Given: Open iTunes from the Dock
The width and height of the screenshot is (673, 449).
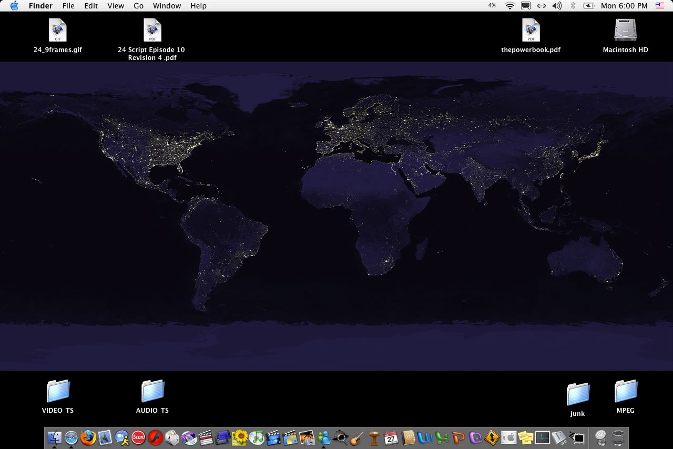Looking at the screenshot, I should click(x=257, y=437).
